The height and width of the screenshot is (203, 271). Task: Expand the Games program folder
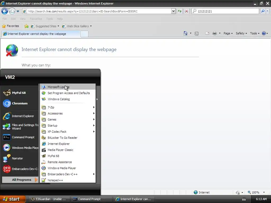tap(68, 119)
